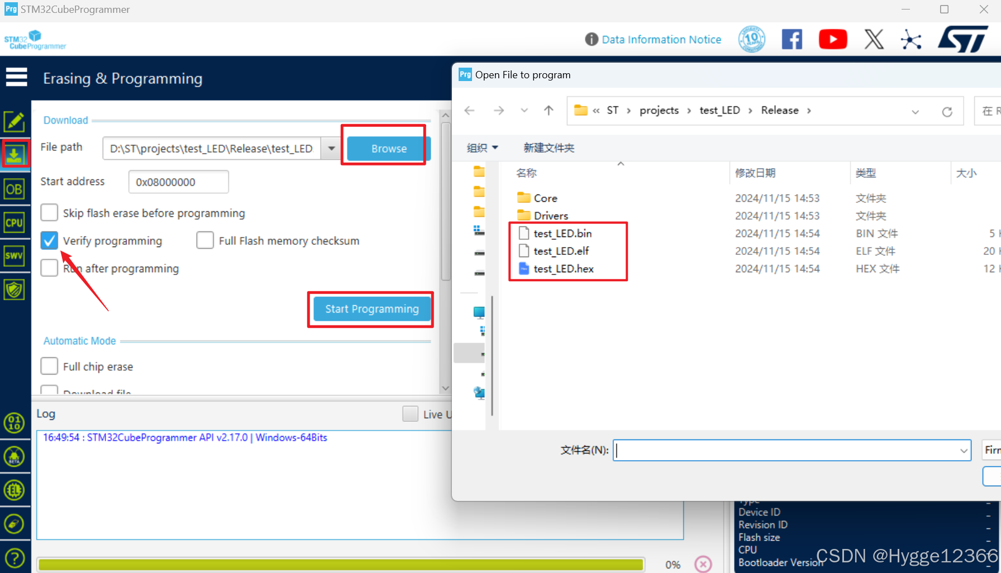Open the hamburger menu

point(16,77)
